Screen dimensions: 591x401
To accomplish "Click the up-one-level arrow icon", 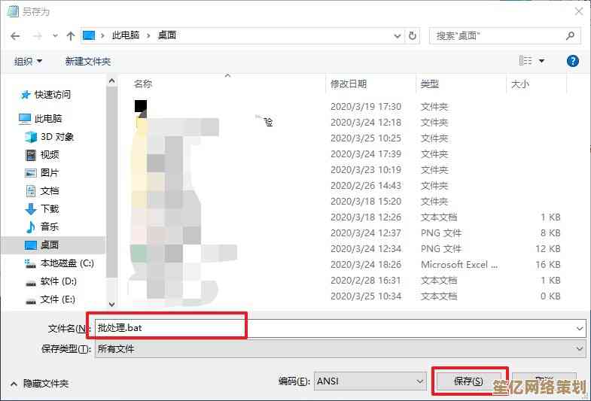I will (x=71, y=35).
